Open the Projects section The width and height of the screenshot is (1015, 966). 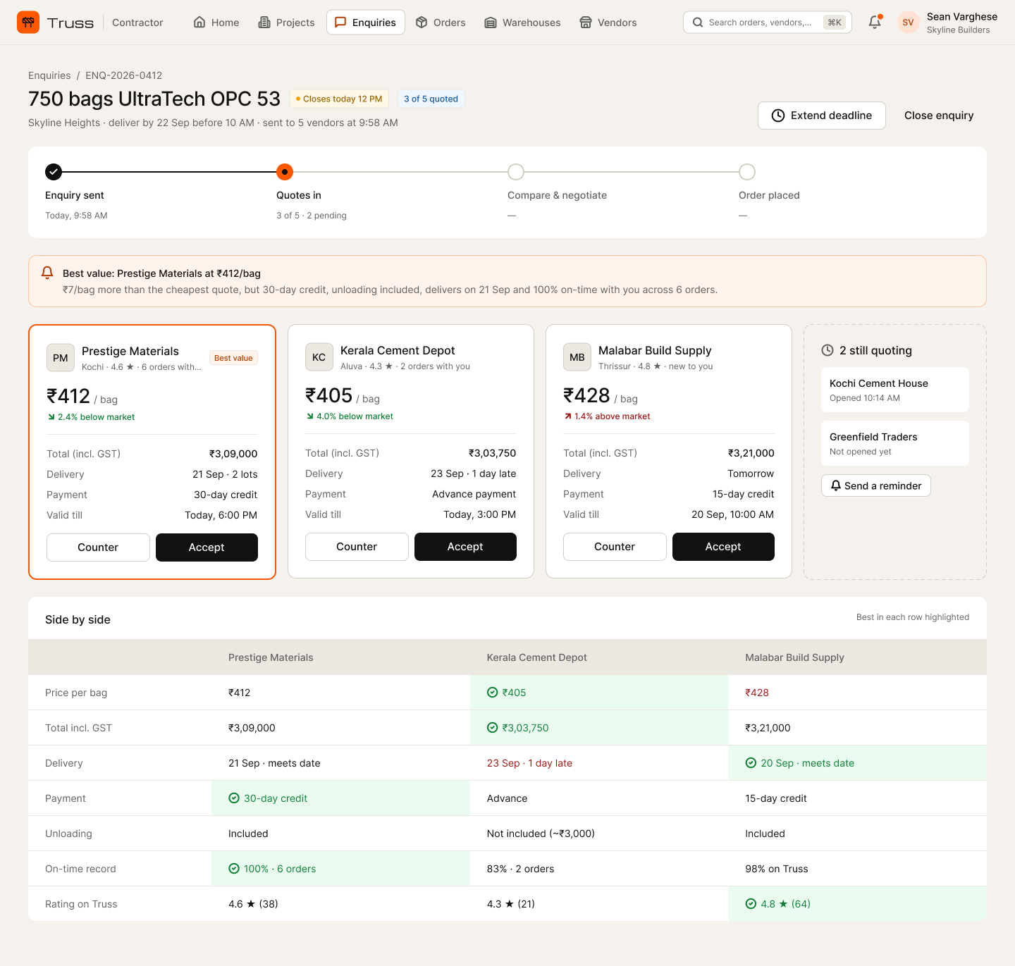[286, 23]
